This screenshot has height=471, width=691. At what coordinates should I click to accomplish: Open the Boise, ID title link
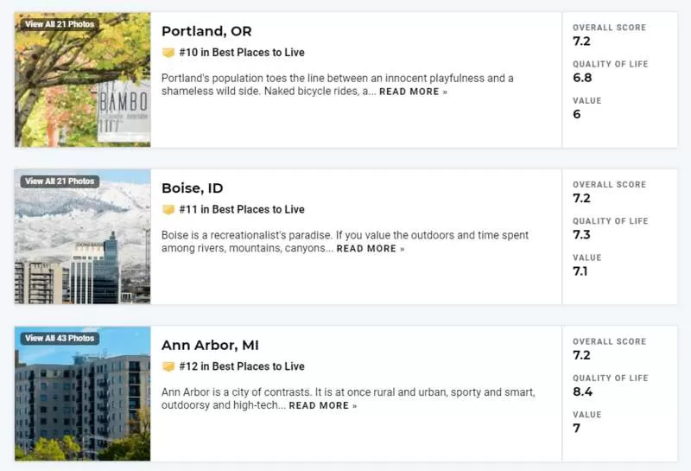(193, 188)
